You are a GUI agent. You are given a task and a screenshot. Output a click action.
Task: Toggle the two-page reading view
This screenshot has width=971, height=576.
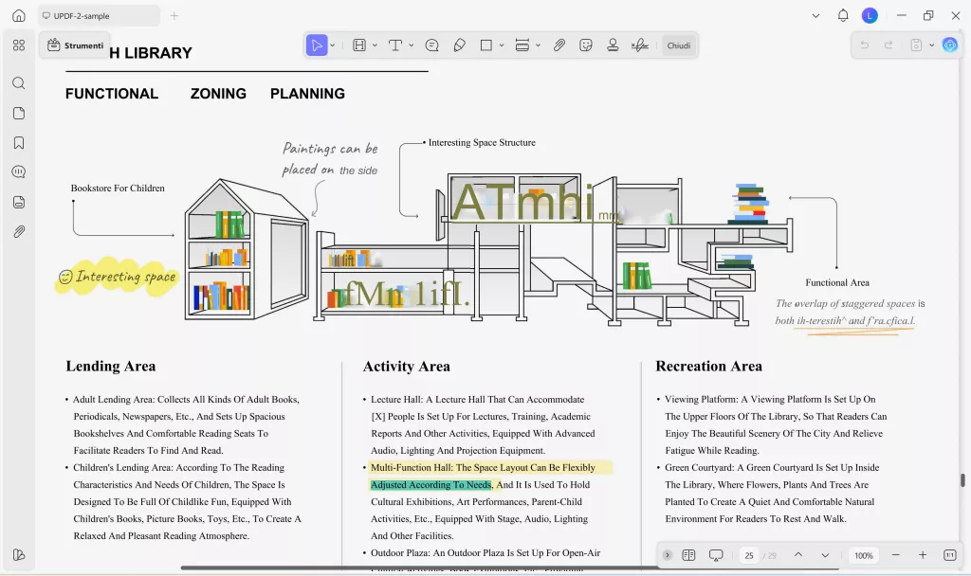tap(688, 555)
